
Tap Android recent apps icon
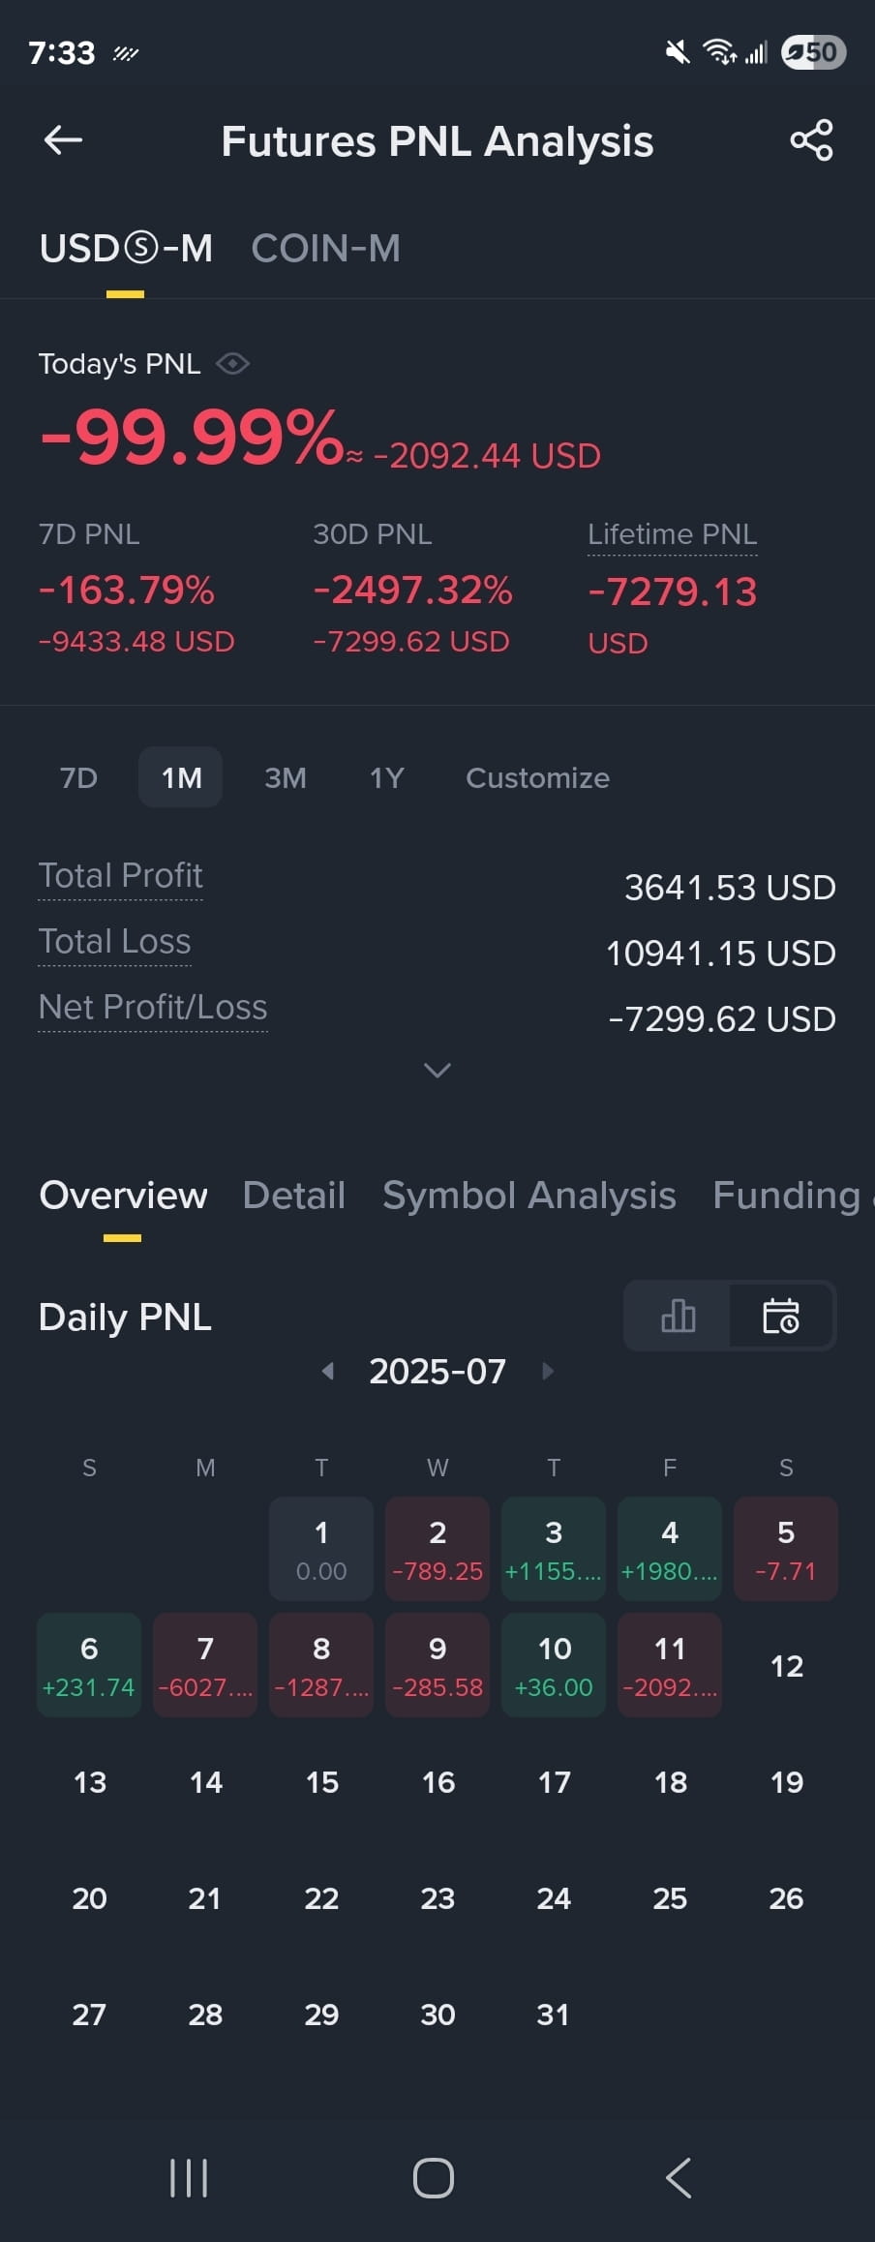189,2178
